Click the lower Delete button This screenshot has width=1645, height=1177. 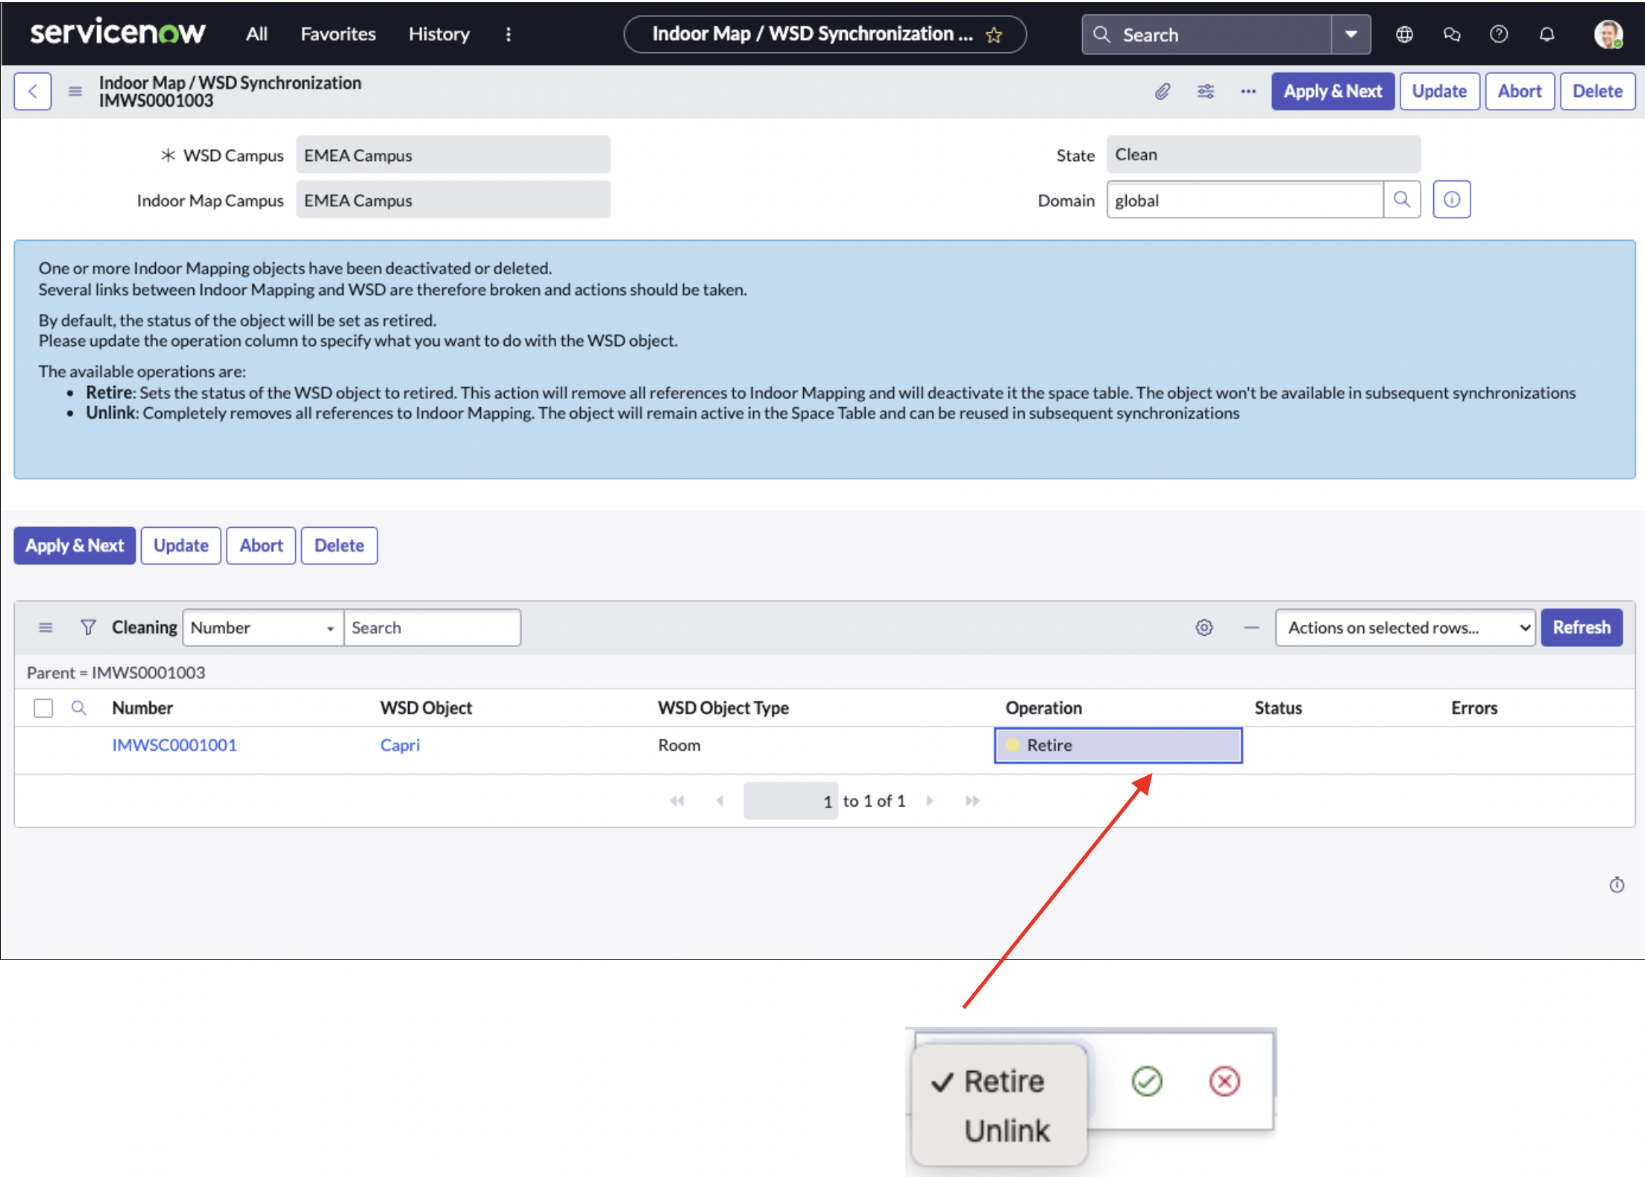coord(339,546)
